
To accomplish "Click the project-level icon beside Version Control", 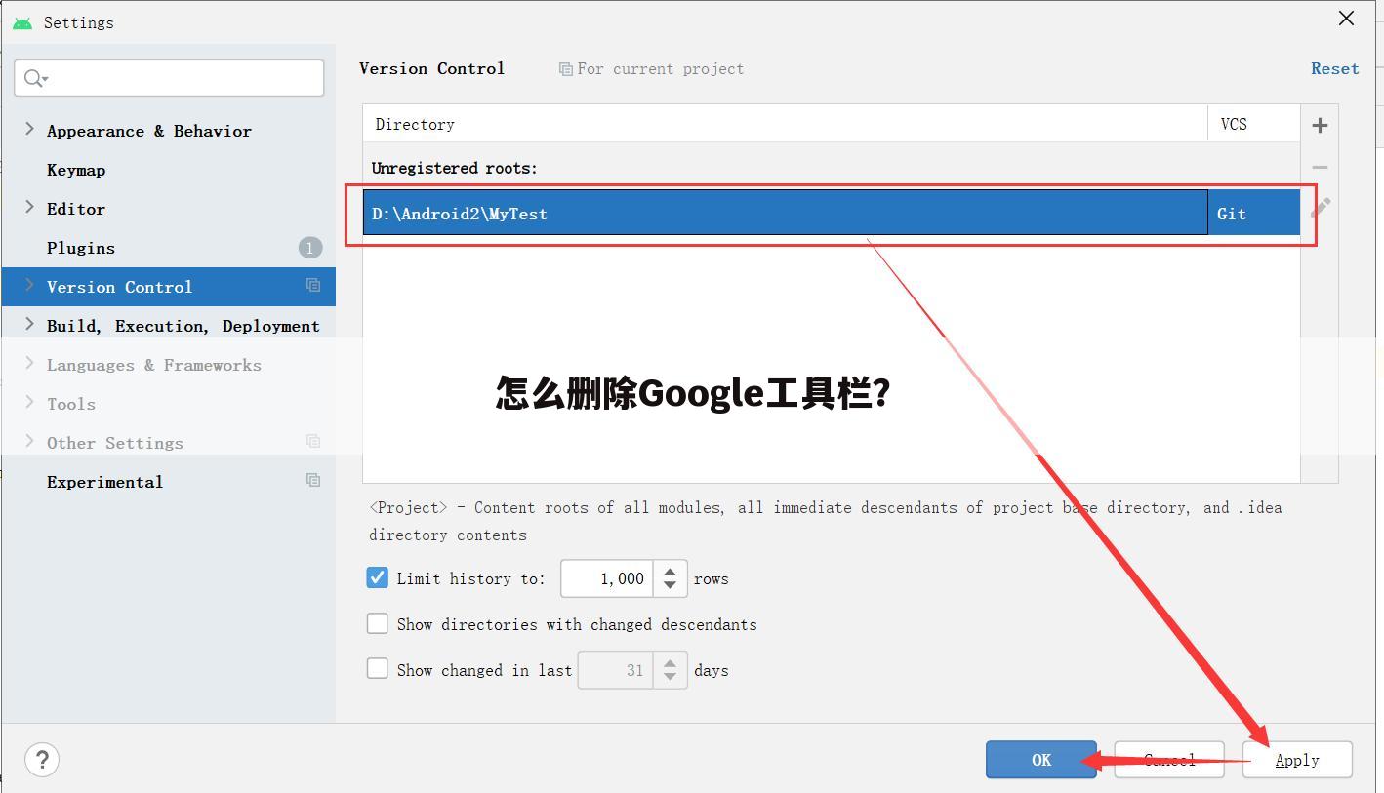I will click(x=313, y=285).
